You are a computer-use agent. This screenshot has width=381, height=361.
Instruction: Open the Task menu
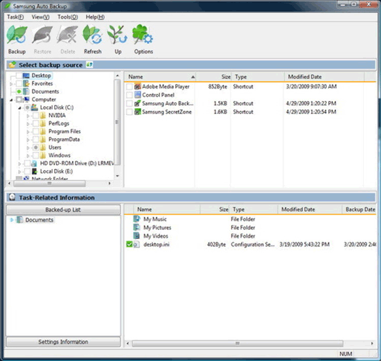click(15, 17)
